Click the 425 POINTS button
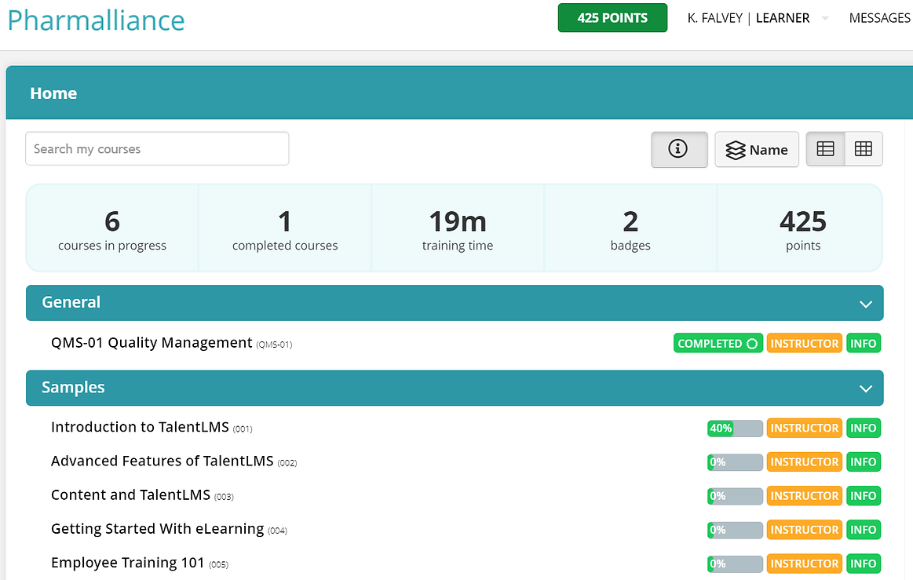Viewport: 913px width, 580px height. (612, 18)
